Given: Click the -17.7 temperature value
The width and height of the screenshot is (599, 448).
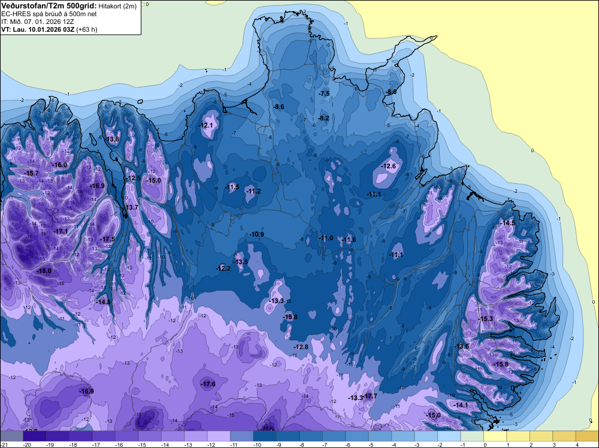Looking at the screenshot, I should tap(371, 396).
